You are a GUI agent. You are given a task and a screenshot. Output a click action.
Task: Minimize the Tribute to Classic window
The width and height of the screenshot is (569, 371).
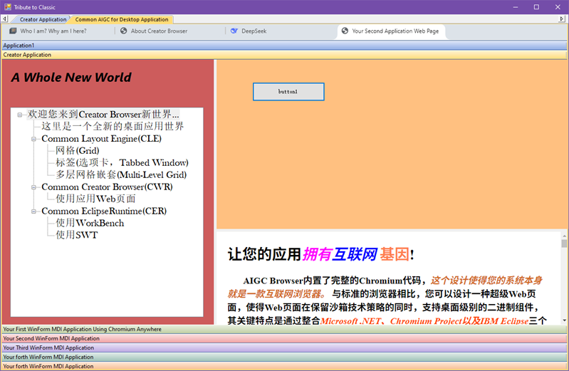tap(516, 7)
